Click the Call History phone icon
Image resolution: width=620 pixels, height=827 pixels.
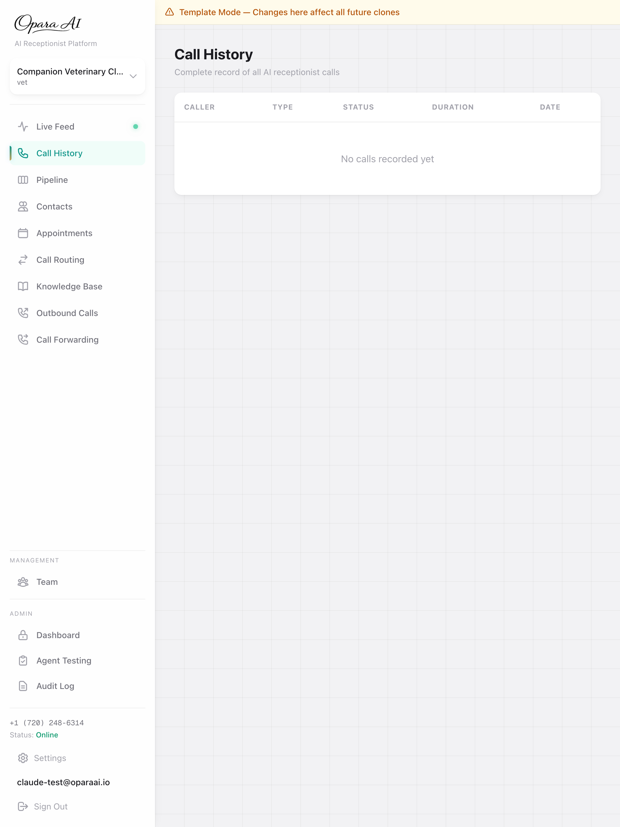point(23,153)
